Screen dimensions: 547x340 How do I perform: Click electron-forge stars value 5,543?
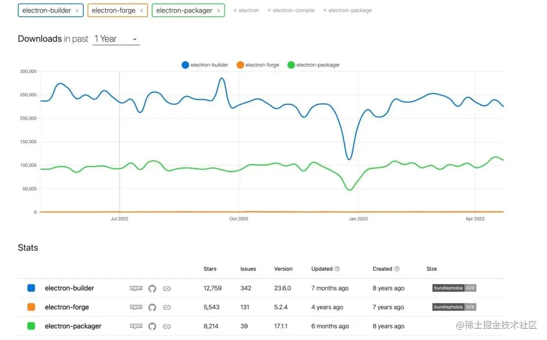(x=211, y=307)
